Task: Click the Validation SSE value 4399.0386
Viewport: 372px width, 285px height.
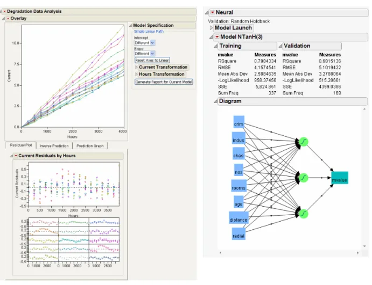Action: (x=330, y=87)
